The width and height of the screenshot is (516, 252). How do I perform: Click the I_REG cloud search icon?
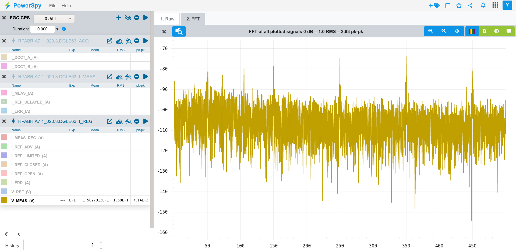119,121
